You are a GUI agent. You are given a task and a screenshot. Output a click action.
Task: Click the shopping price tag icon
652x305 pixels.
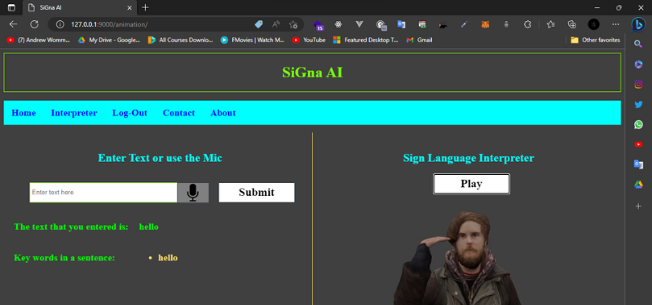pos(258,24)
